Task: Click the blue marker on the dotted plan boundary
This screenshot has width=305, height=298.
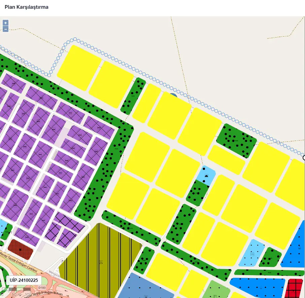Action: 173,95
